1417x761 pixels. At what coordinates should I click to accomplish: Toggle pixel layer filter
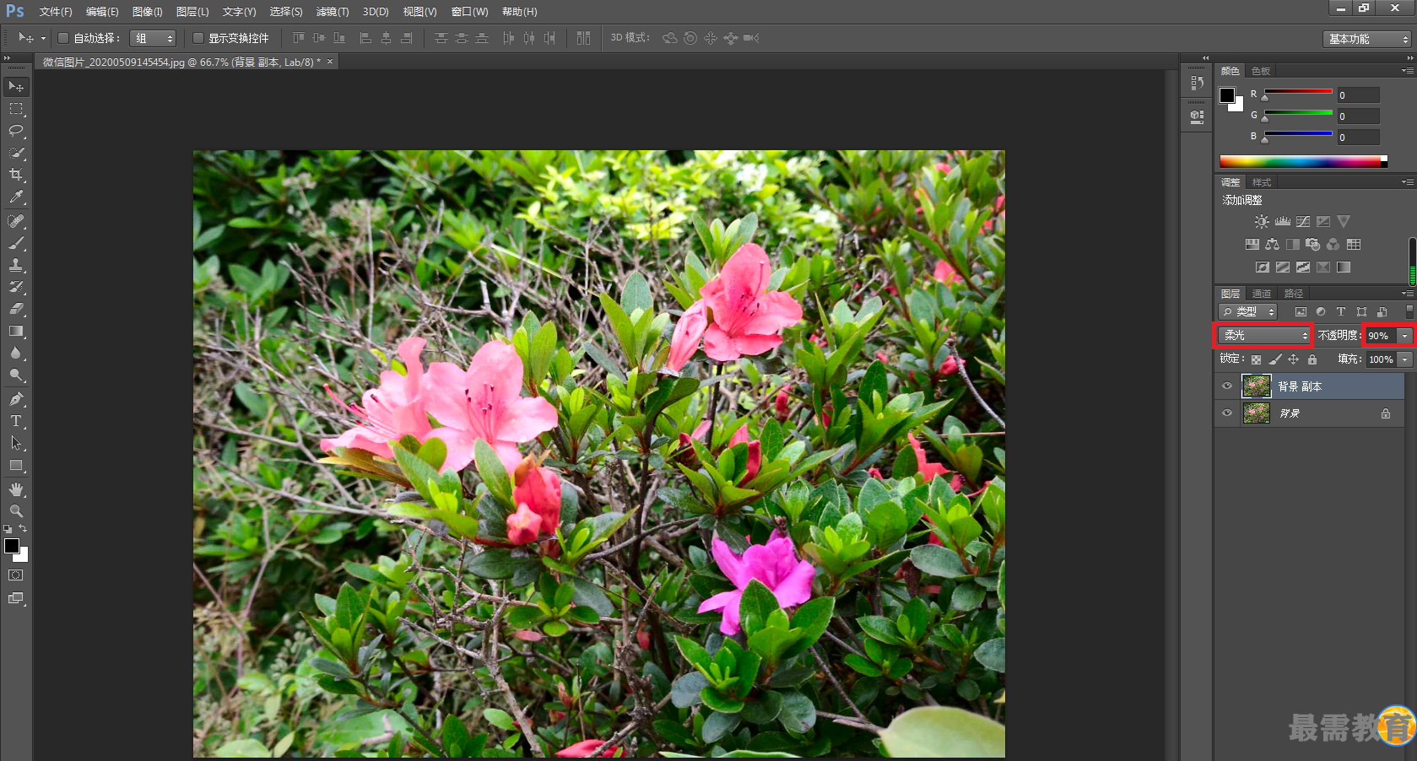(1301, 312)
